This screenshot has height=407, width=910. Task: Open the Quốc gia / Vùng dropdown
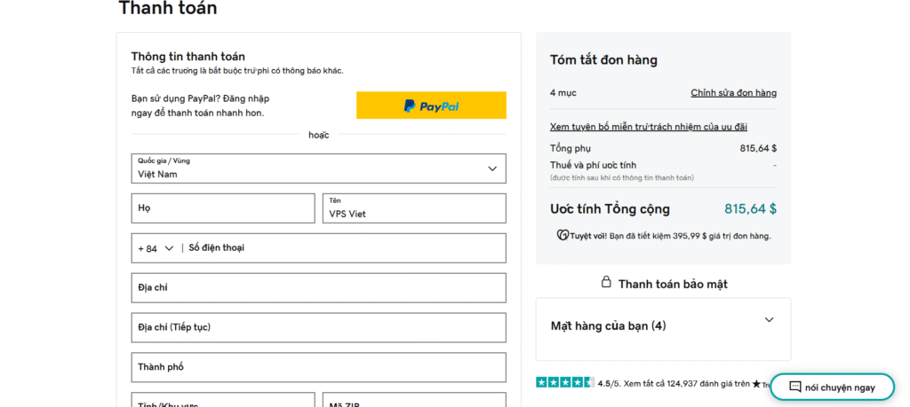pyautogui.click(x=318, y=168)
